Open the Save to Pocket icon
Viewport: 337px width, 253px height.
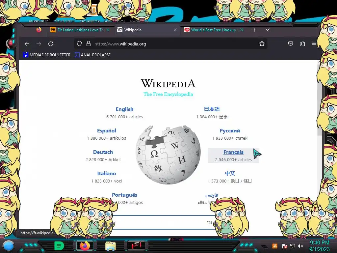[x=291, y=44]
